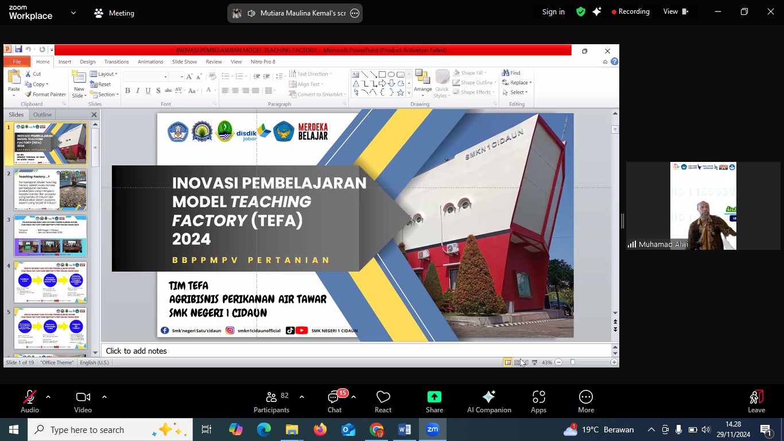This screenshot has width=784, height=441.
Task: Adjust the PowerPoint zoom slider
Action: (x=572, y=362)
